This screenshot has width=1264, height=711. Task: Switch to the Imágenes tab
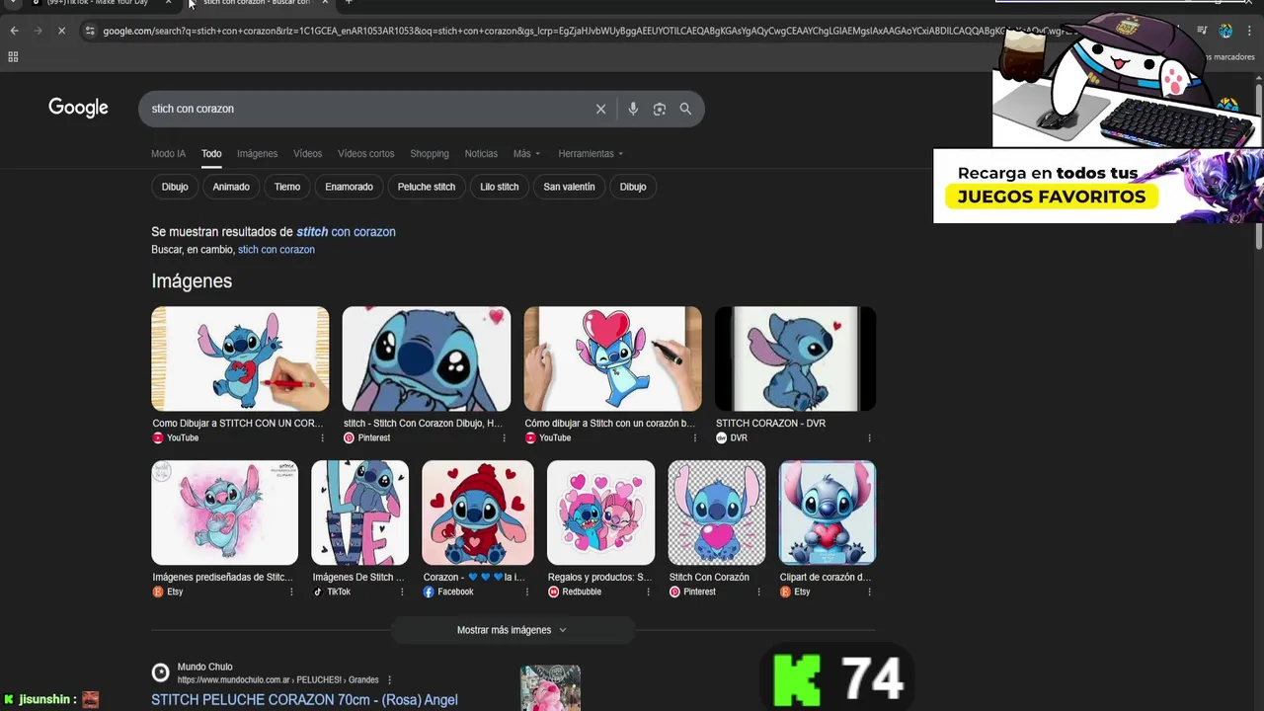click(x=257, y=153)
